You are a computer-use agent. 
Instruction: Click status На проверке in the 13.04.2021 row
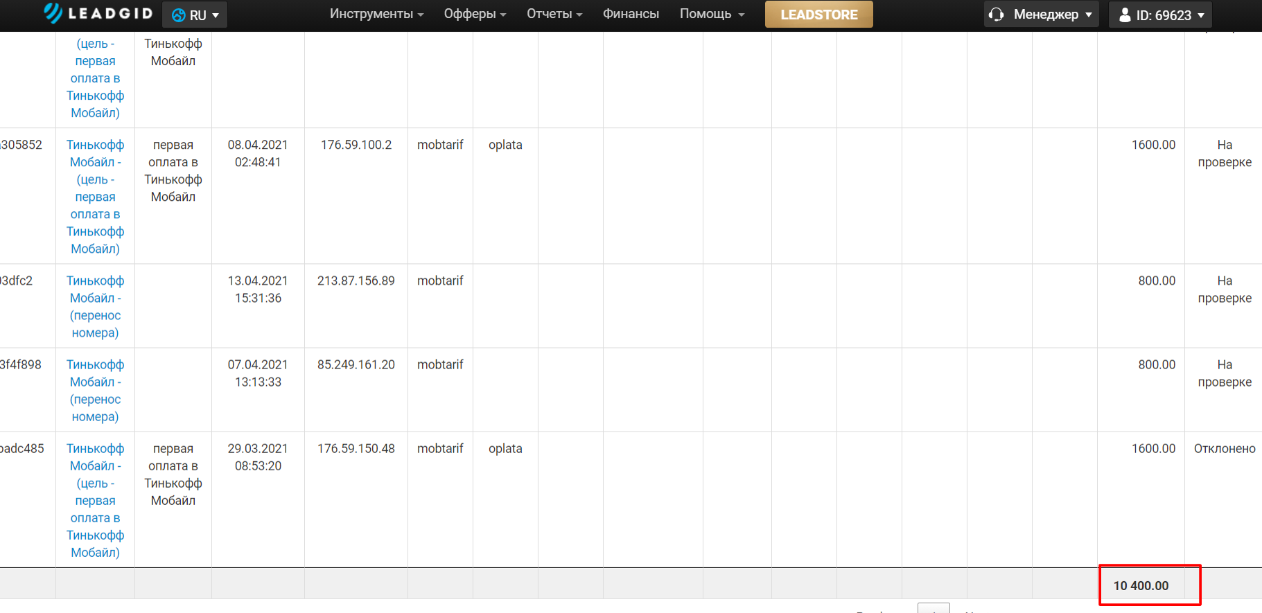click(1225, 289)
